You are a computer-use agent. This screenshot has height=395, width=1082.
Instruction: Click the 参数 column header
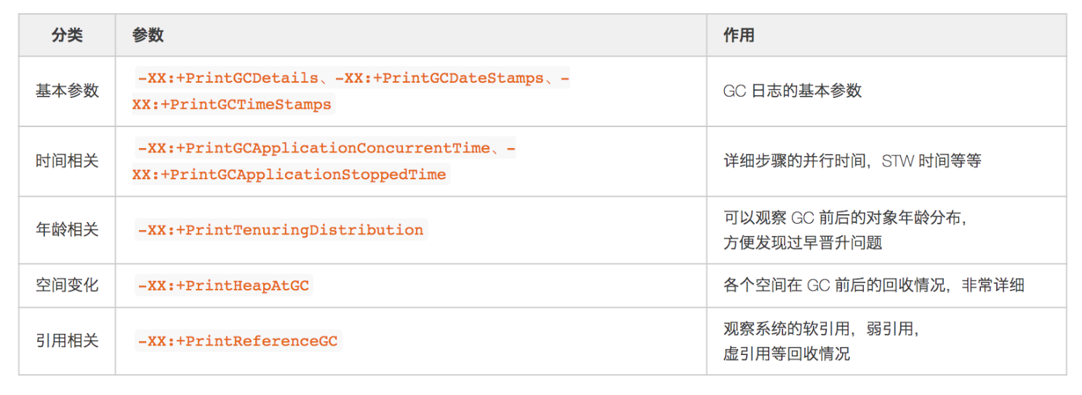148,36
